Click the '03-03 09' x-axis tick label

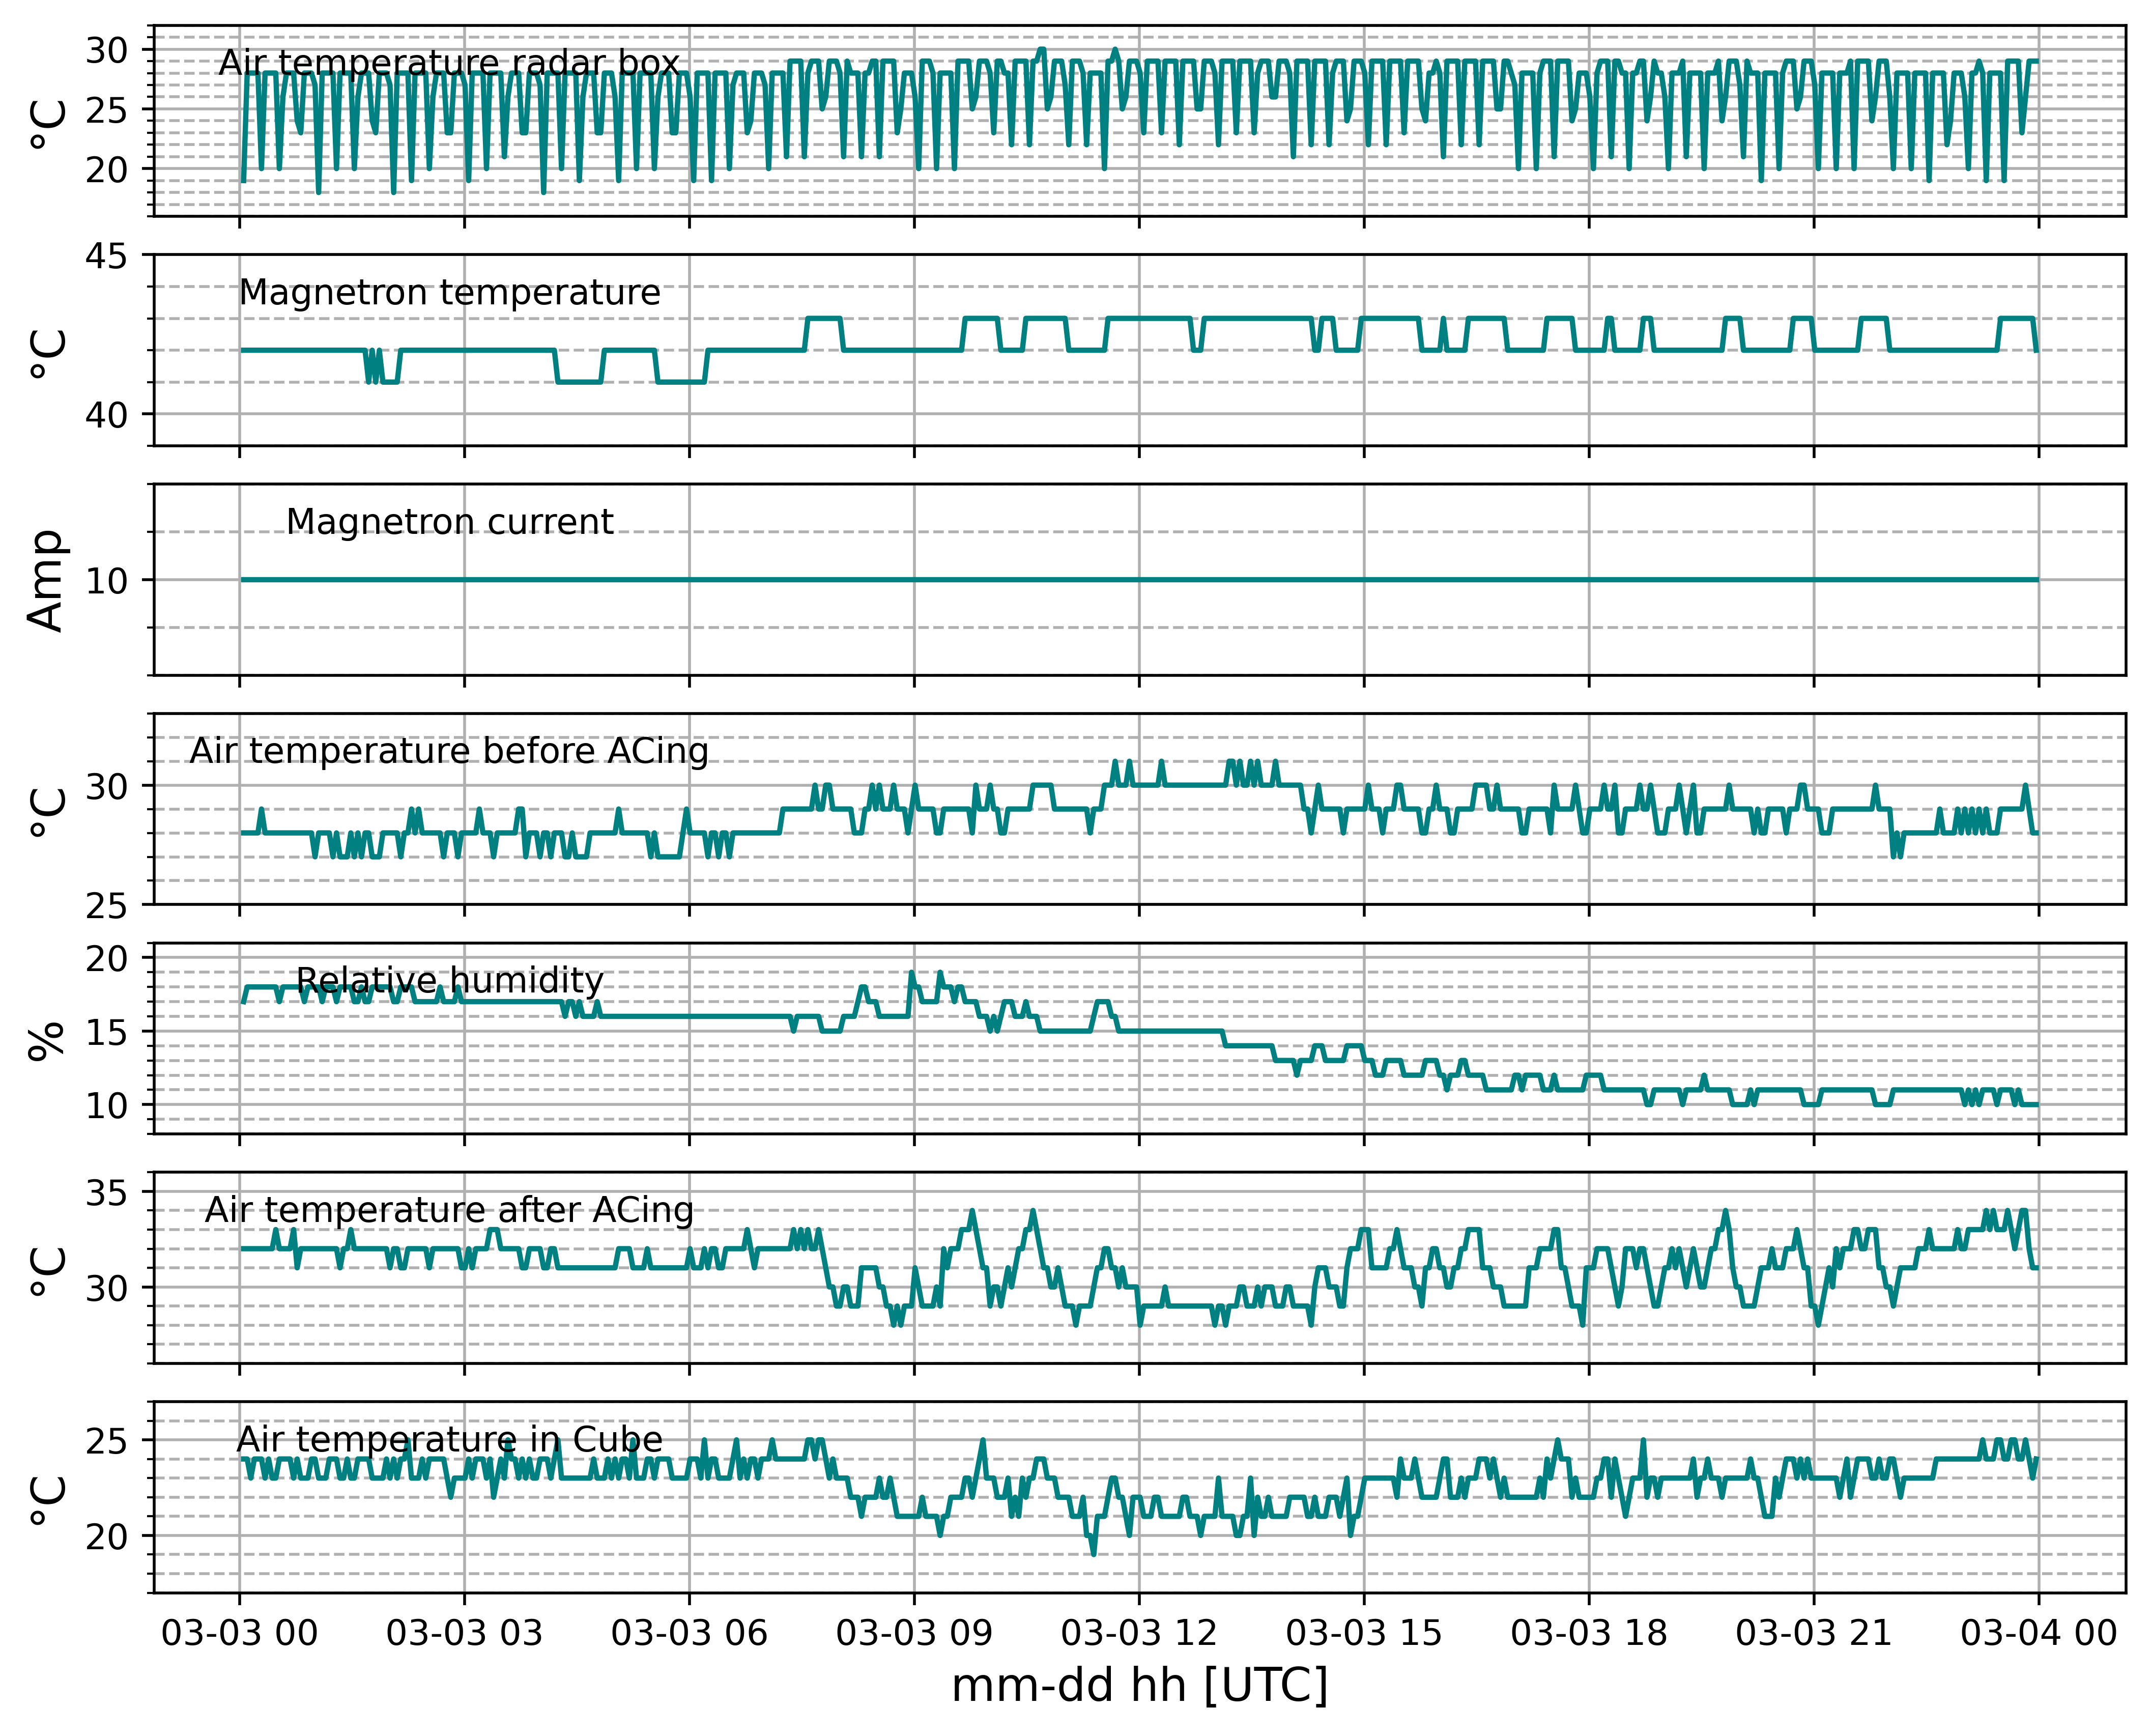coord(914,1633)
